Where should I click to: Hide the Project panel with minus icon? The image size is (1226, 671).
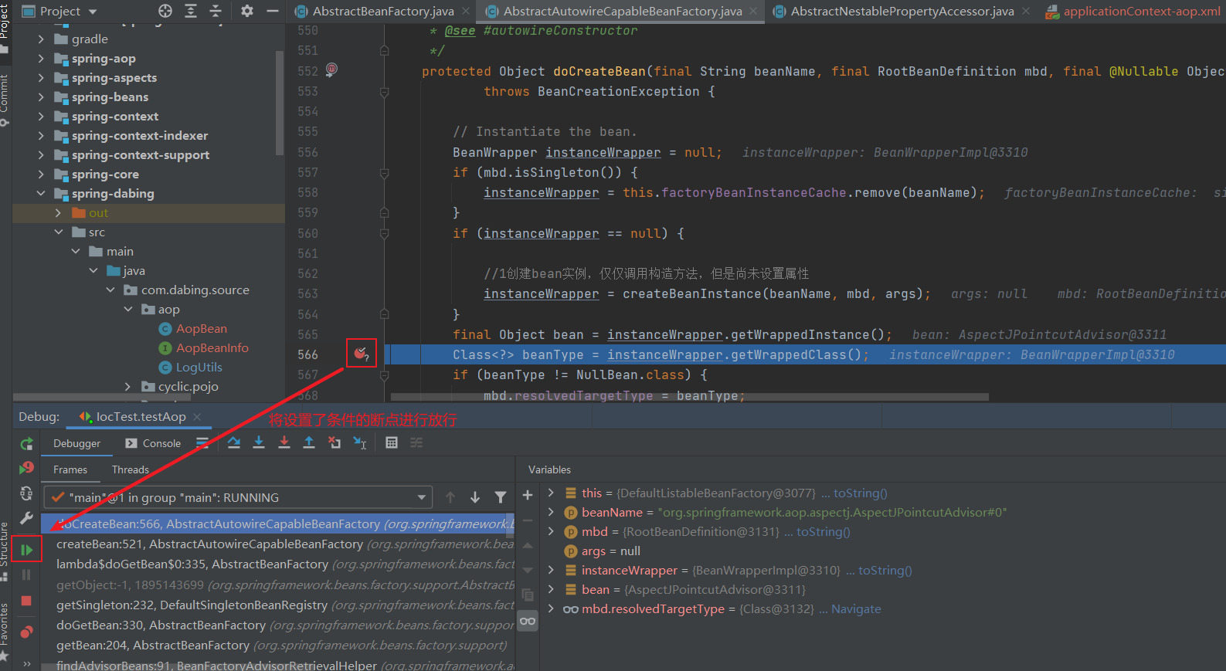[x=272, y=11]
